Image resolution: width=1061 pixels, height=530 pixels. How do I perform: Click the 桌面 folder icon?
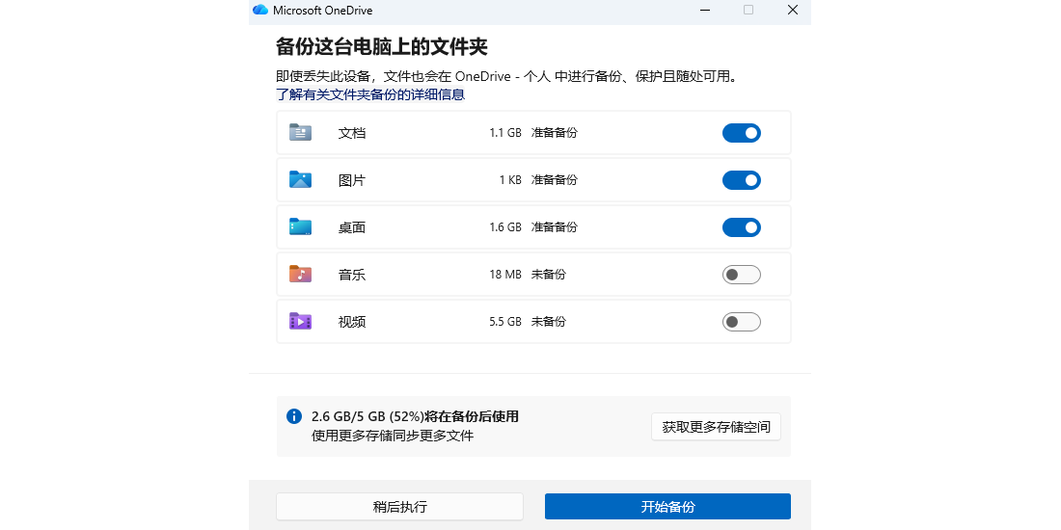pos(300,227)
